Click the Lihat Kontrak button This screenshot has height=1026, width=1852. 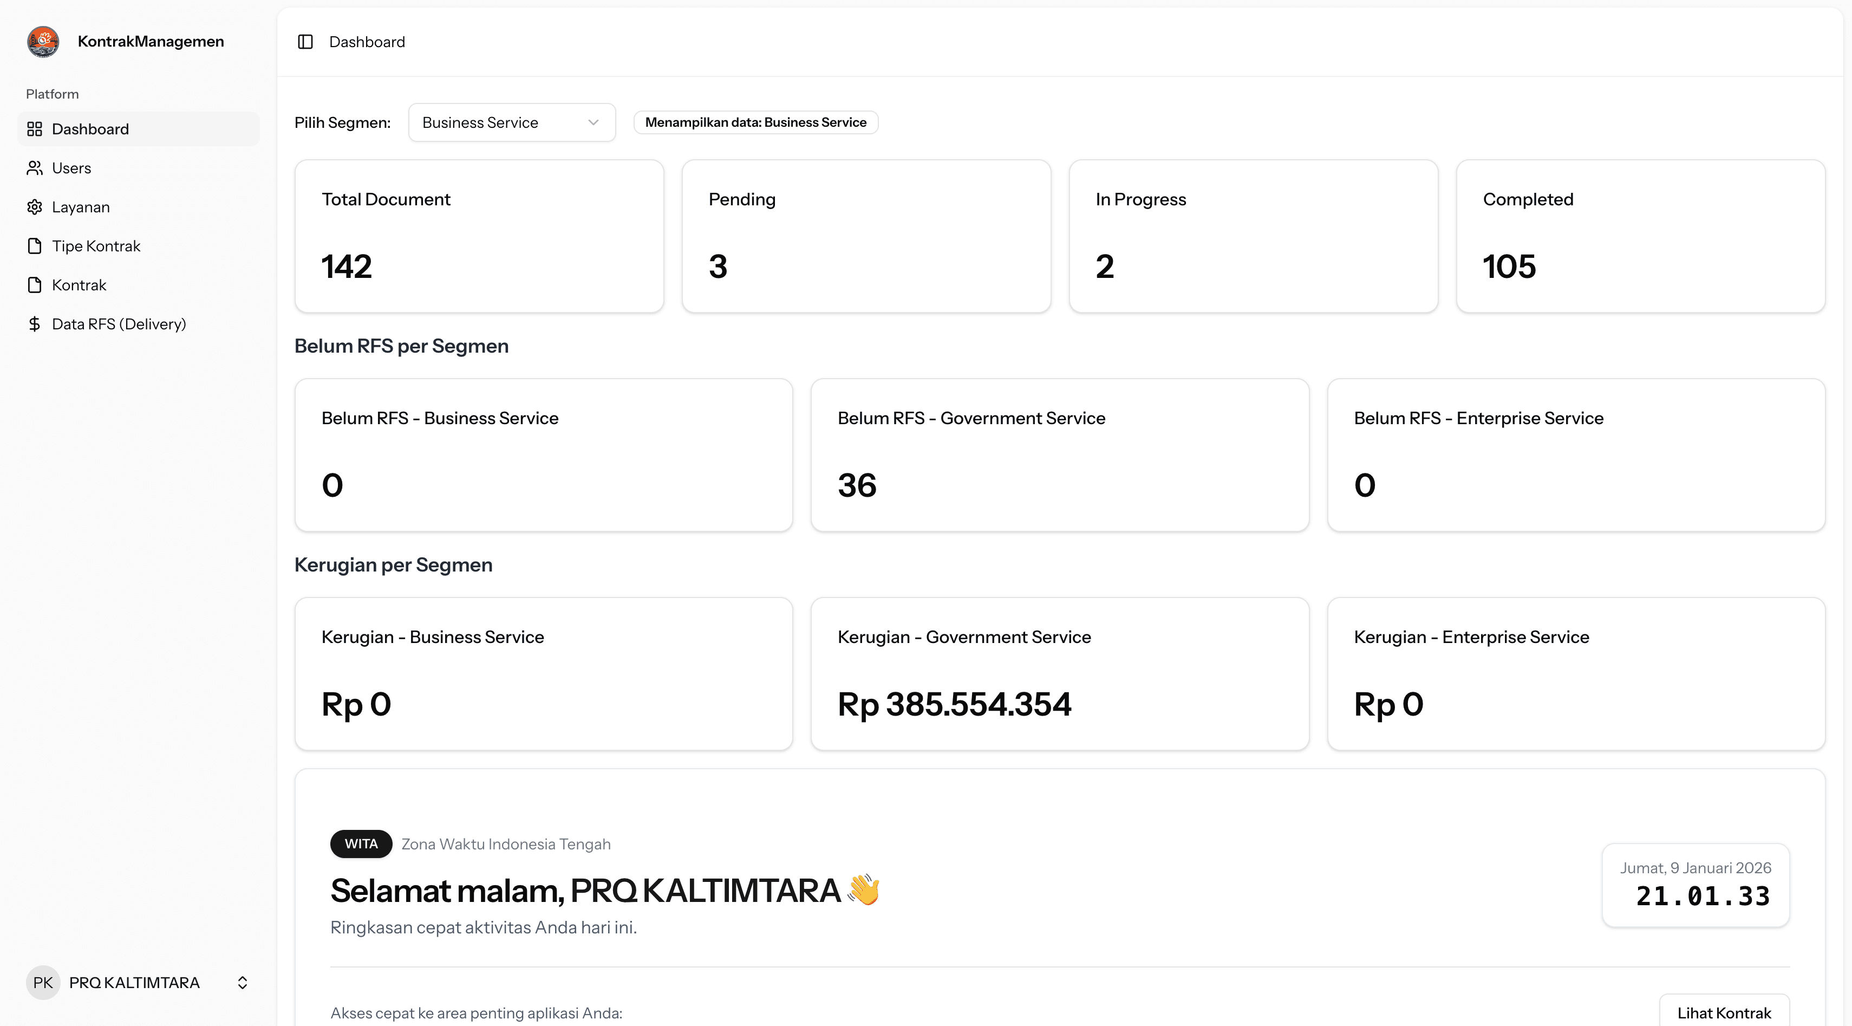pos(1724,1012)
